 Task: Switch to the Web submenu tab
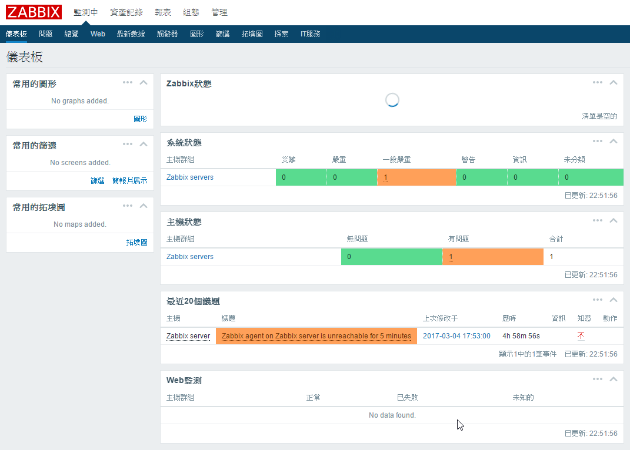pos(98,34)
